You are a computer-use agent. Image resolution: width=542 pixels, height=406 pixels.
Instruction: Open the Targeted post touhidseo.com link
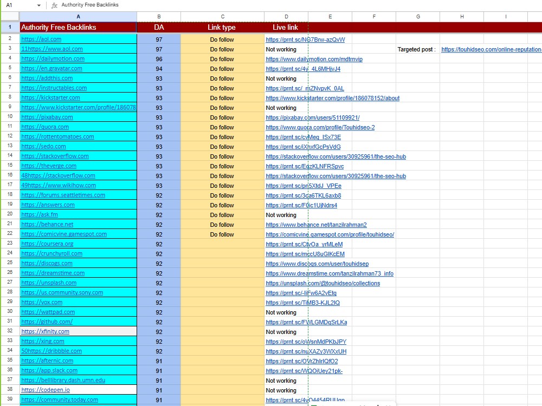point(491,49)
